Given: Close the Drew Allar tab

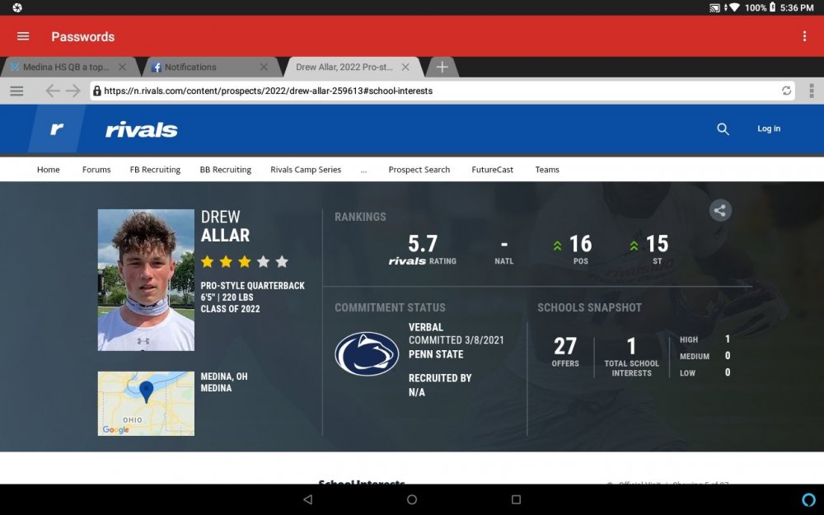Looking at the screenshot, I should 405,68.
